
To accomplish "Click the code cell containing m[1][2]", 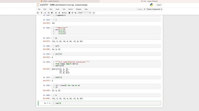I will click(106, 54).
